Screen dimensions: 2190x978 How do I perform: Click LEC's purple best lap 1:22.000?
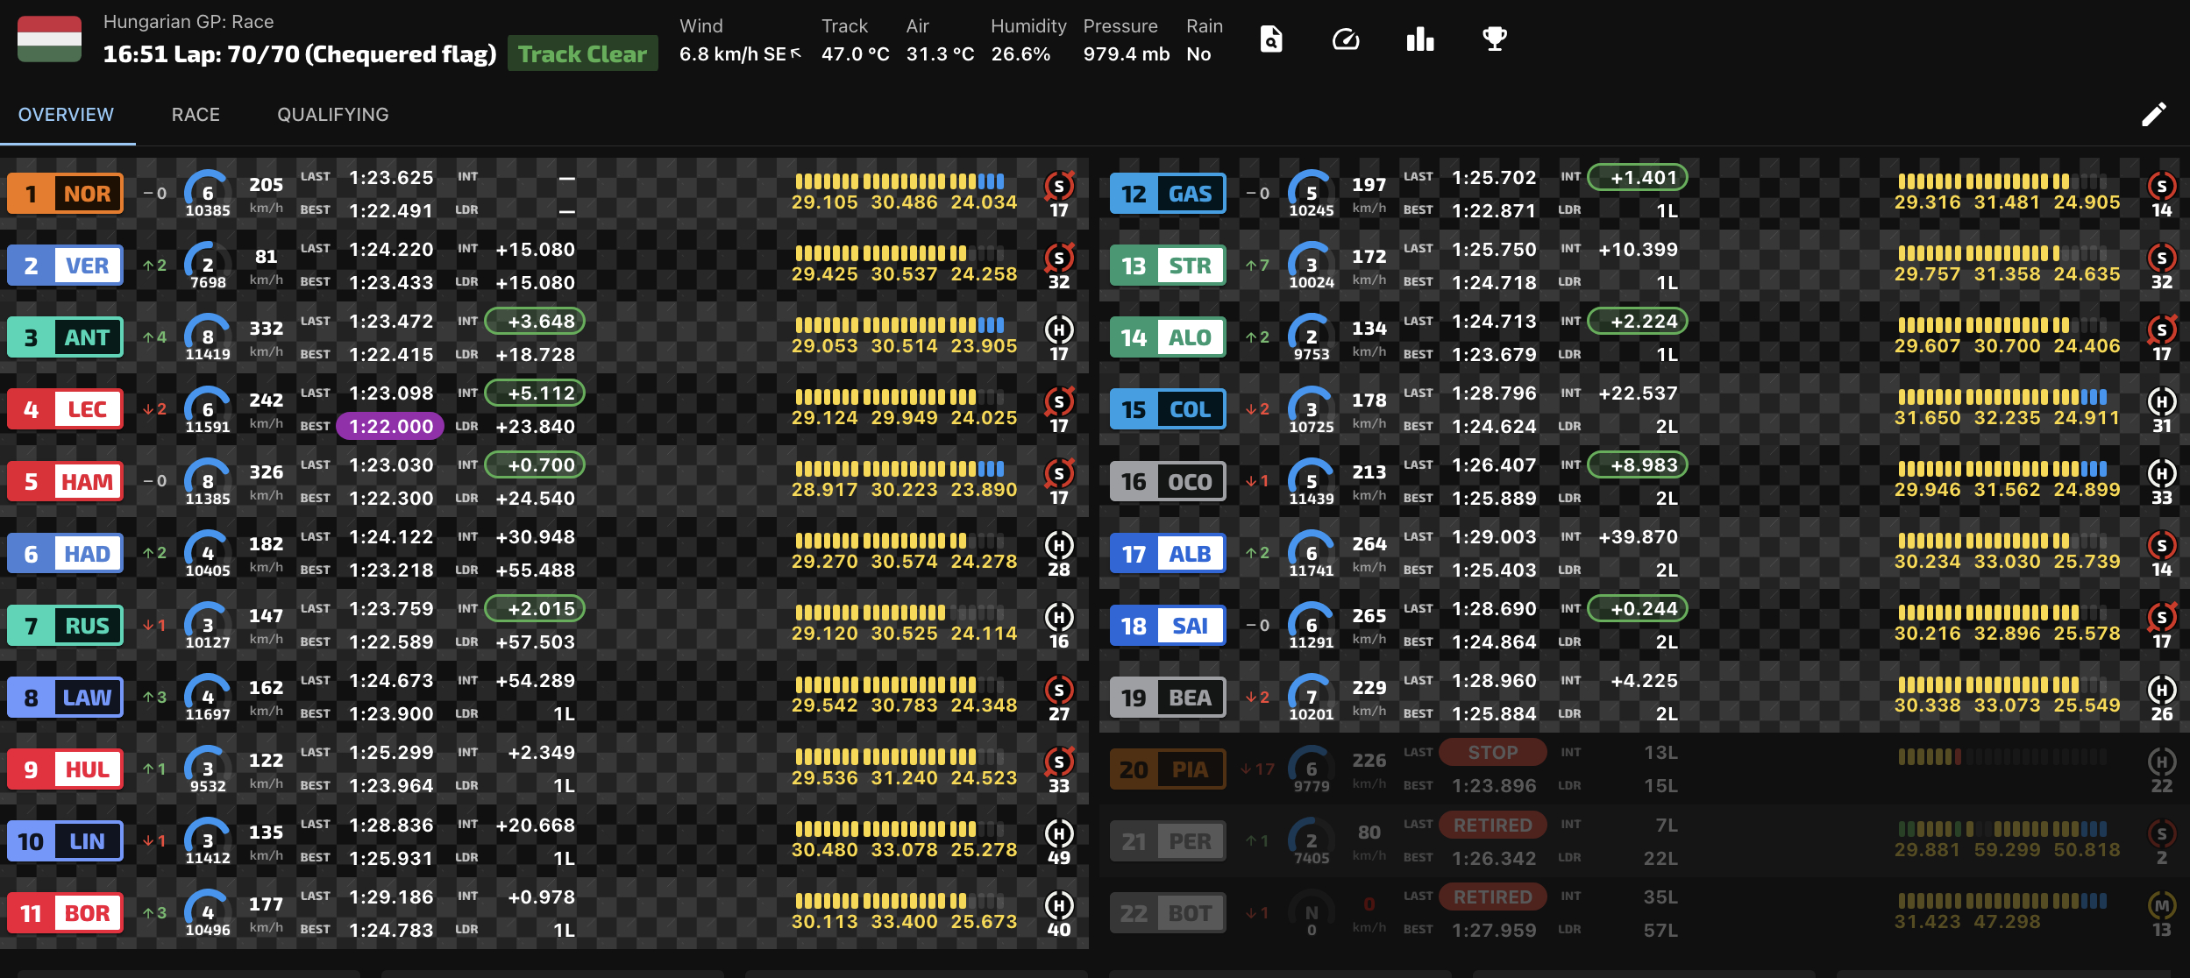(391, 427)
